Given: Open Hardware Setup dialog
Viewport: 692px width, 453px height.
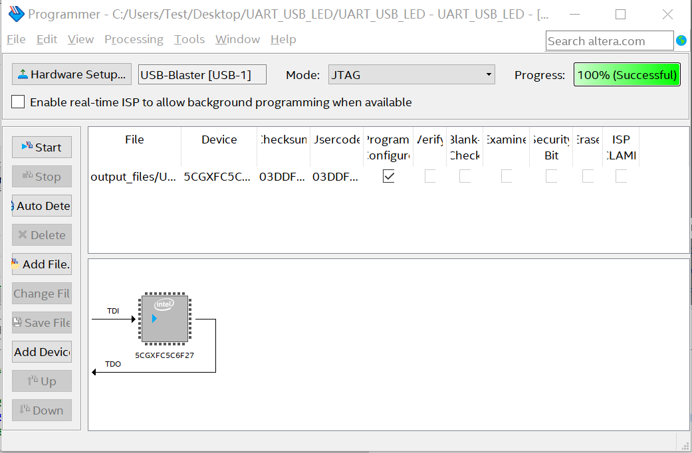Looking at the screenshot, I should (x=72, y=74).
